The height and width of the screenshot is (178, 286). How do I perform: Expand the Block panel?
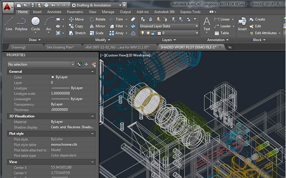pos(259,40)
